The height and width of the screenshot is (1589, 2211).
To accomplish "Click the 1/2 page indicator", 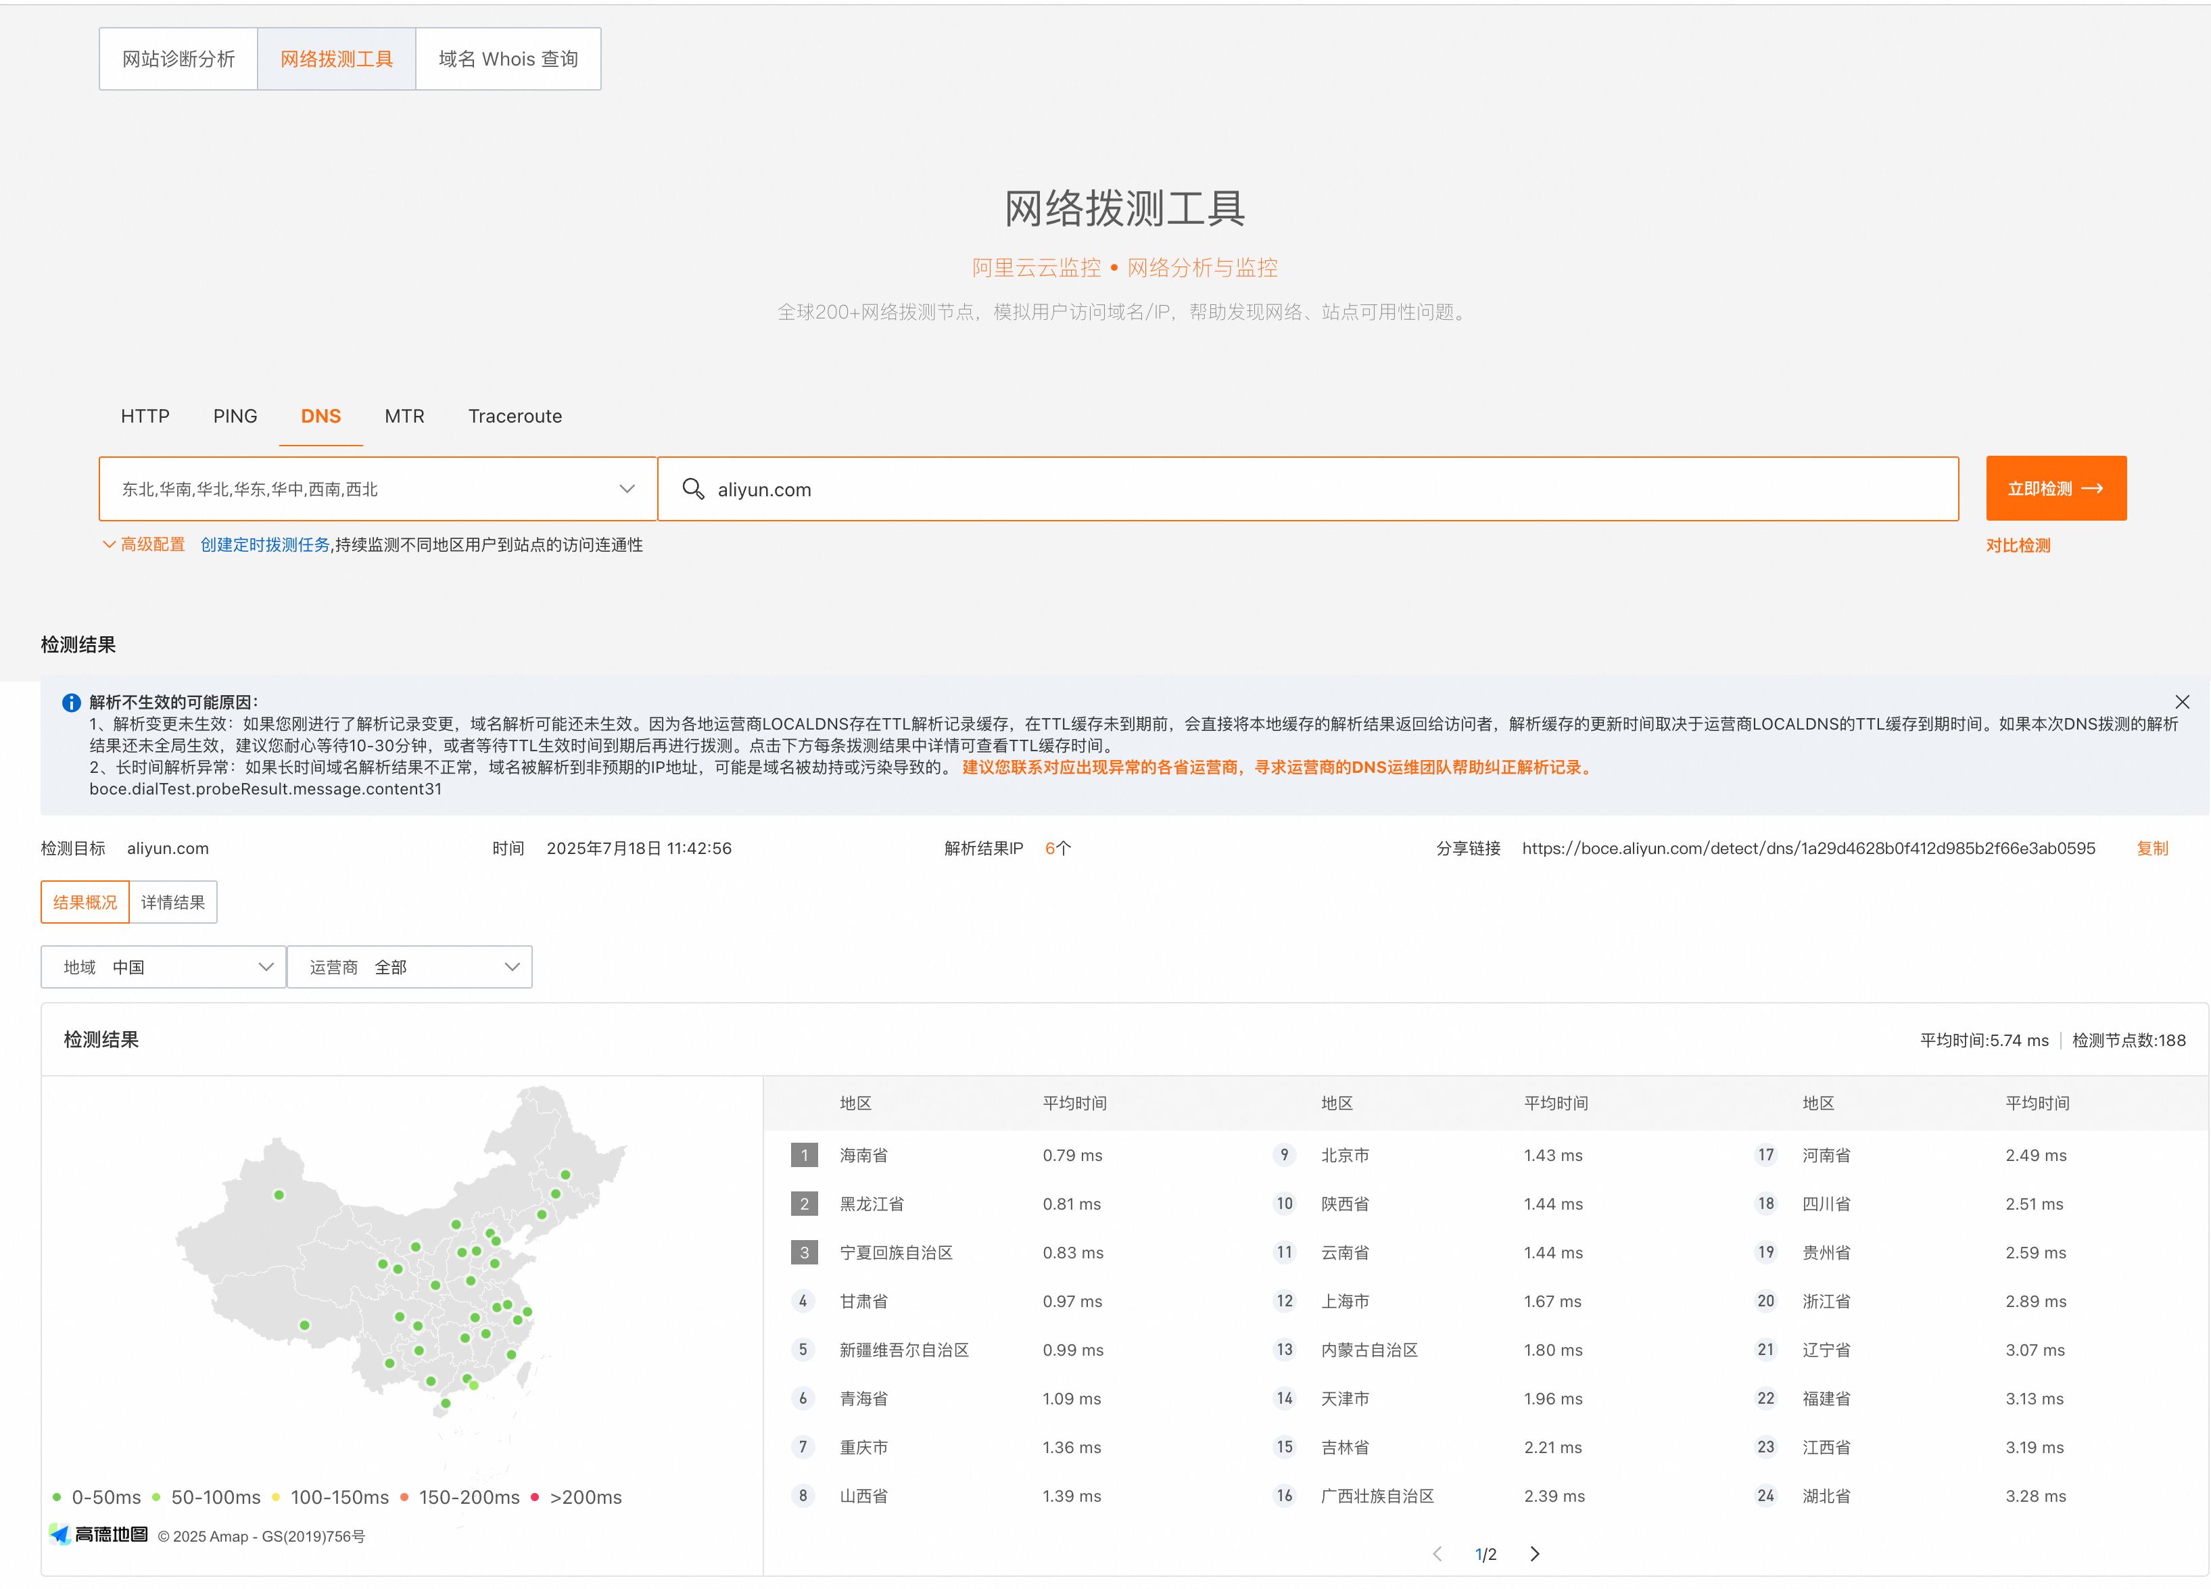I will click(x=1485, y=1554).
